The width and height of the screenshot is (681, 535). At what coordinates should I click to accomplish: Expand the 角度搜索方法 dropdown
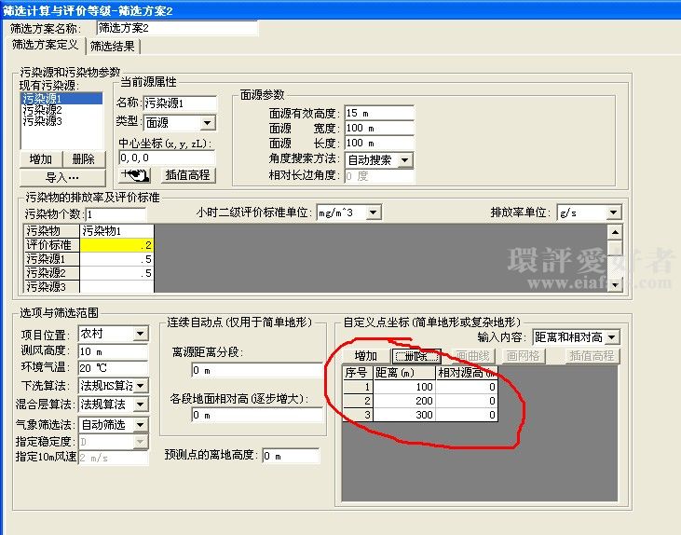point(404,160)
